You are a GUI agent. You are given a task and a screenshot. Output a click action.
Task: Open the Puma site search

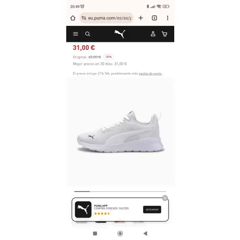pyautogui.click(x=87, y=34)
